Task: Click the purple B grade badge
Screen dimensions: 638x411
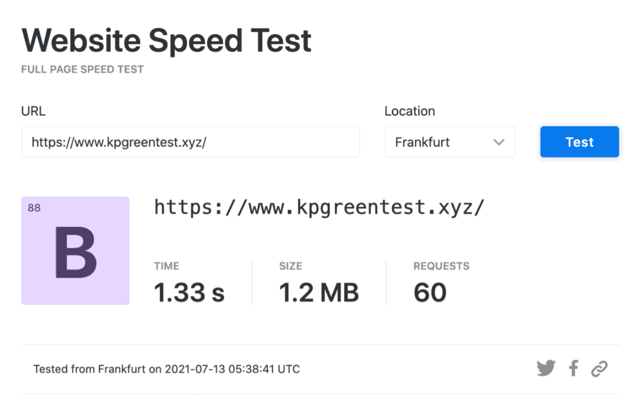Action: (x=75, y=250)
